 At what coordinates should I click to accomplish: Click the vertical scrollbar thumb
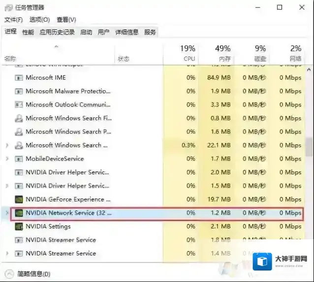[x=309, y=147]
